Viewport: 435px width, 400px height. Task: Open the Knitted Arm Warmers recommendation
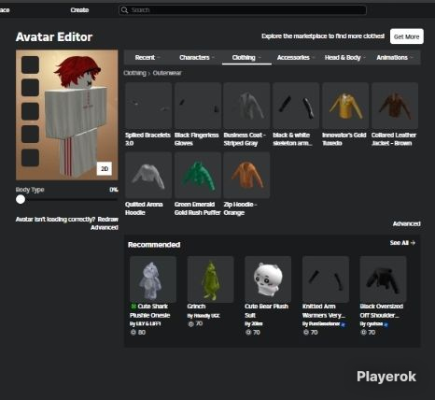(326, 279)
